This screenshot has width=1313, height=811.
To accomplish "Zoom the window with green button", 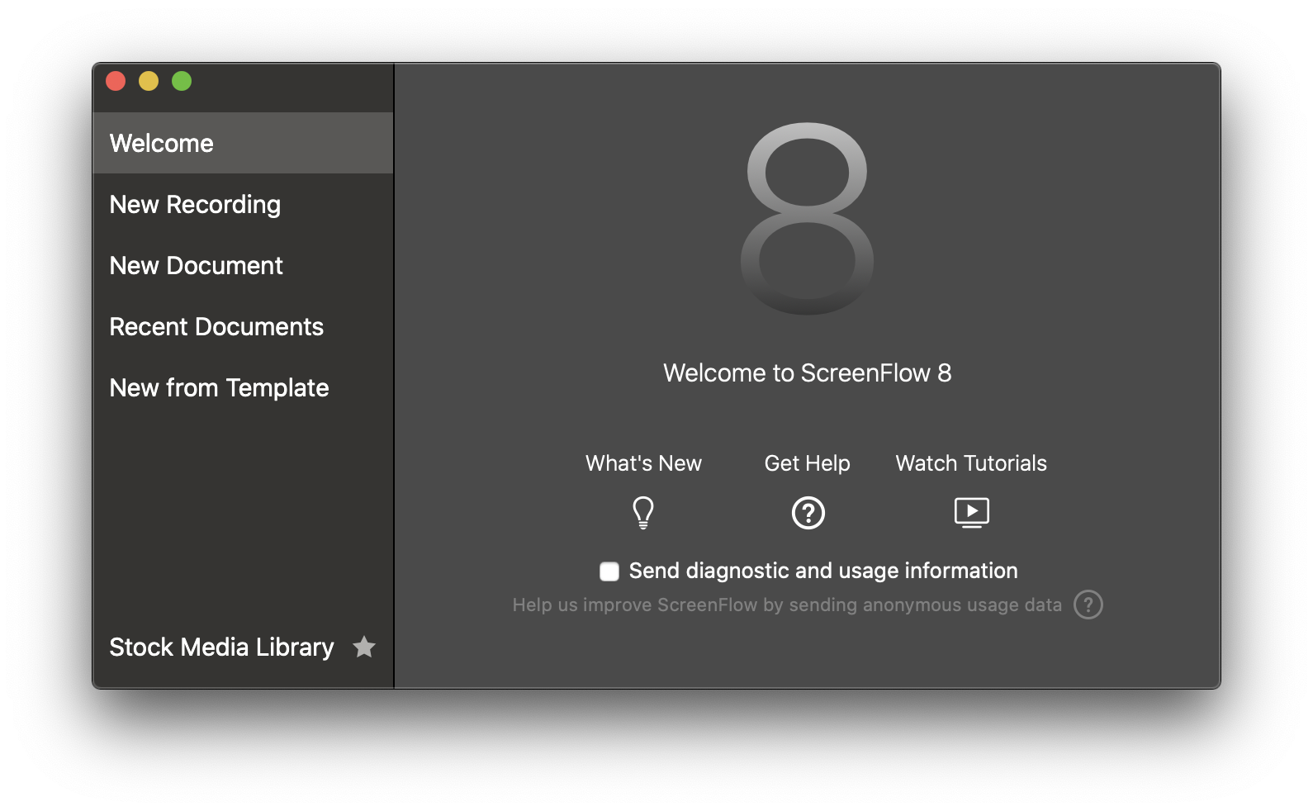I will (x=182, y=81).
